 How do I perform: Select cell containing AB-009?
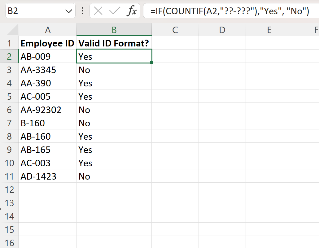coord(48,56)
